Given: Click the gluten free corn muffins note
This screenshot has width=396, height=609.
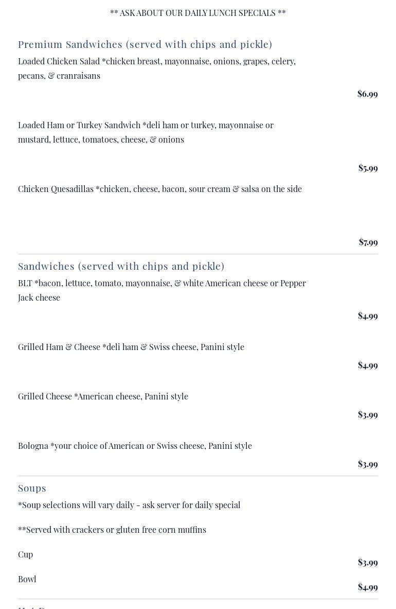Looking at the screenshot, I should click(x=112, y=530).
